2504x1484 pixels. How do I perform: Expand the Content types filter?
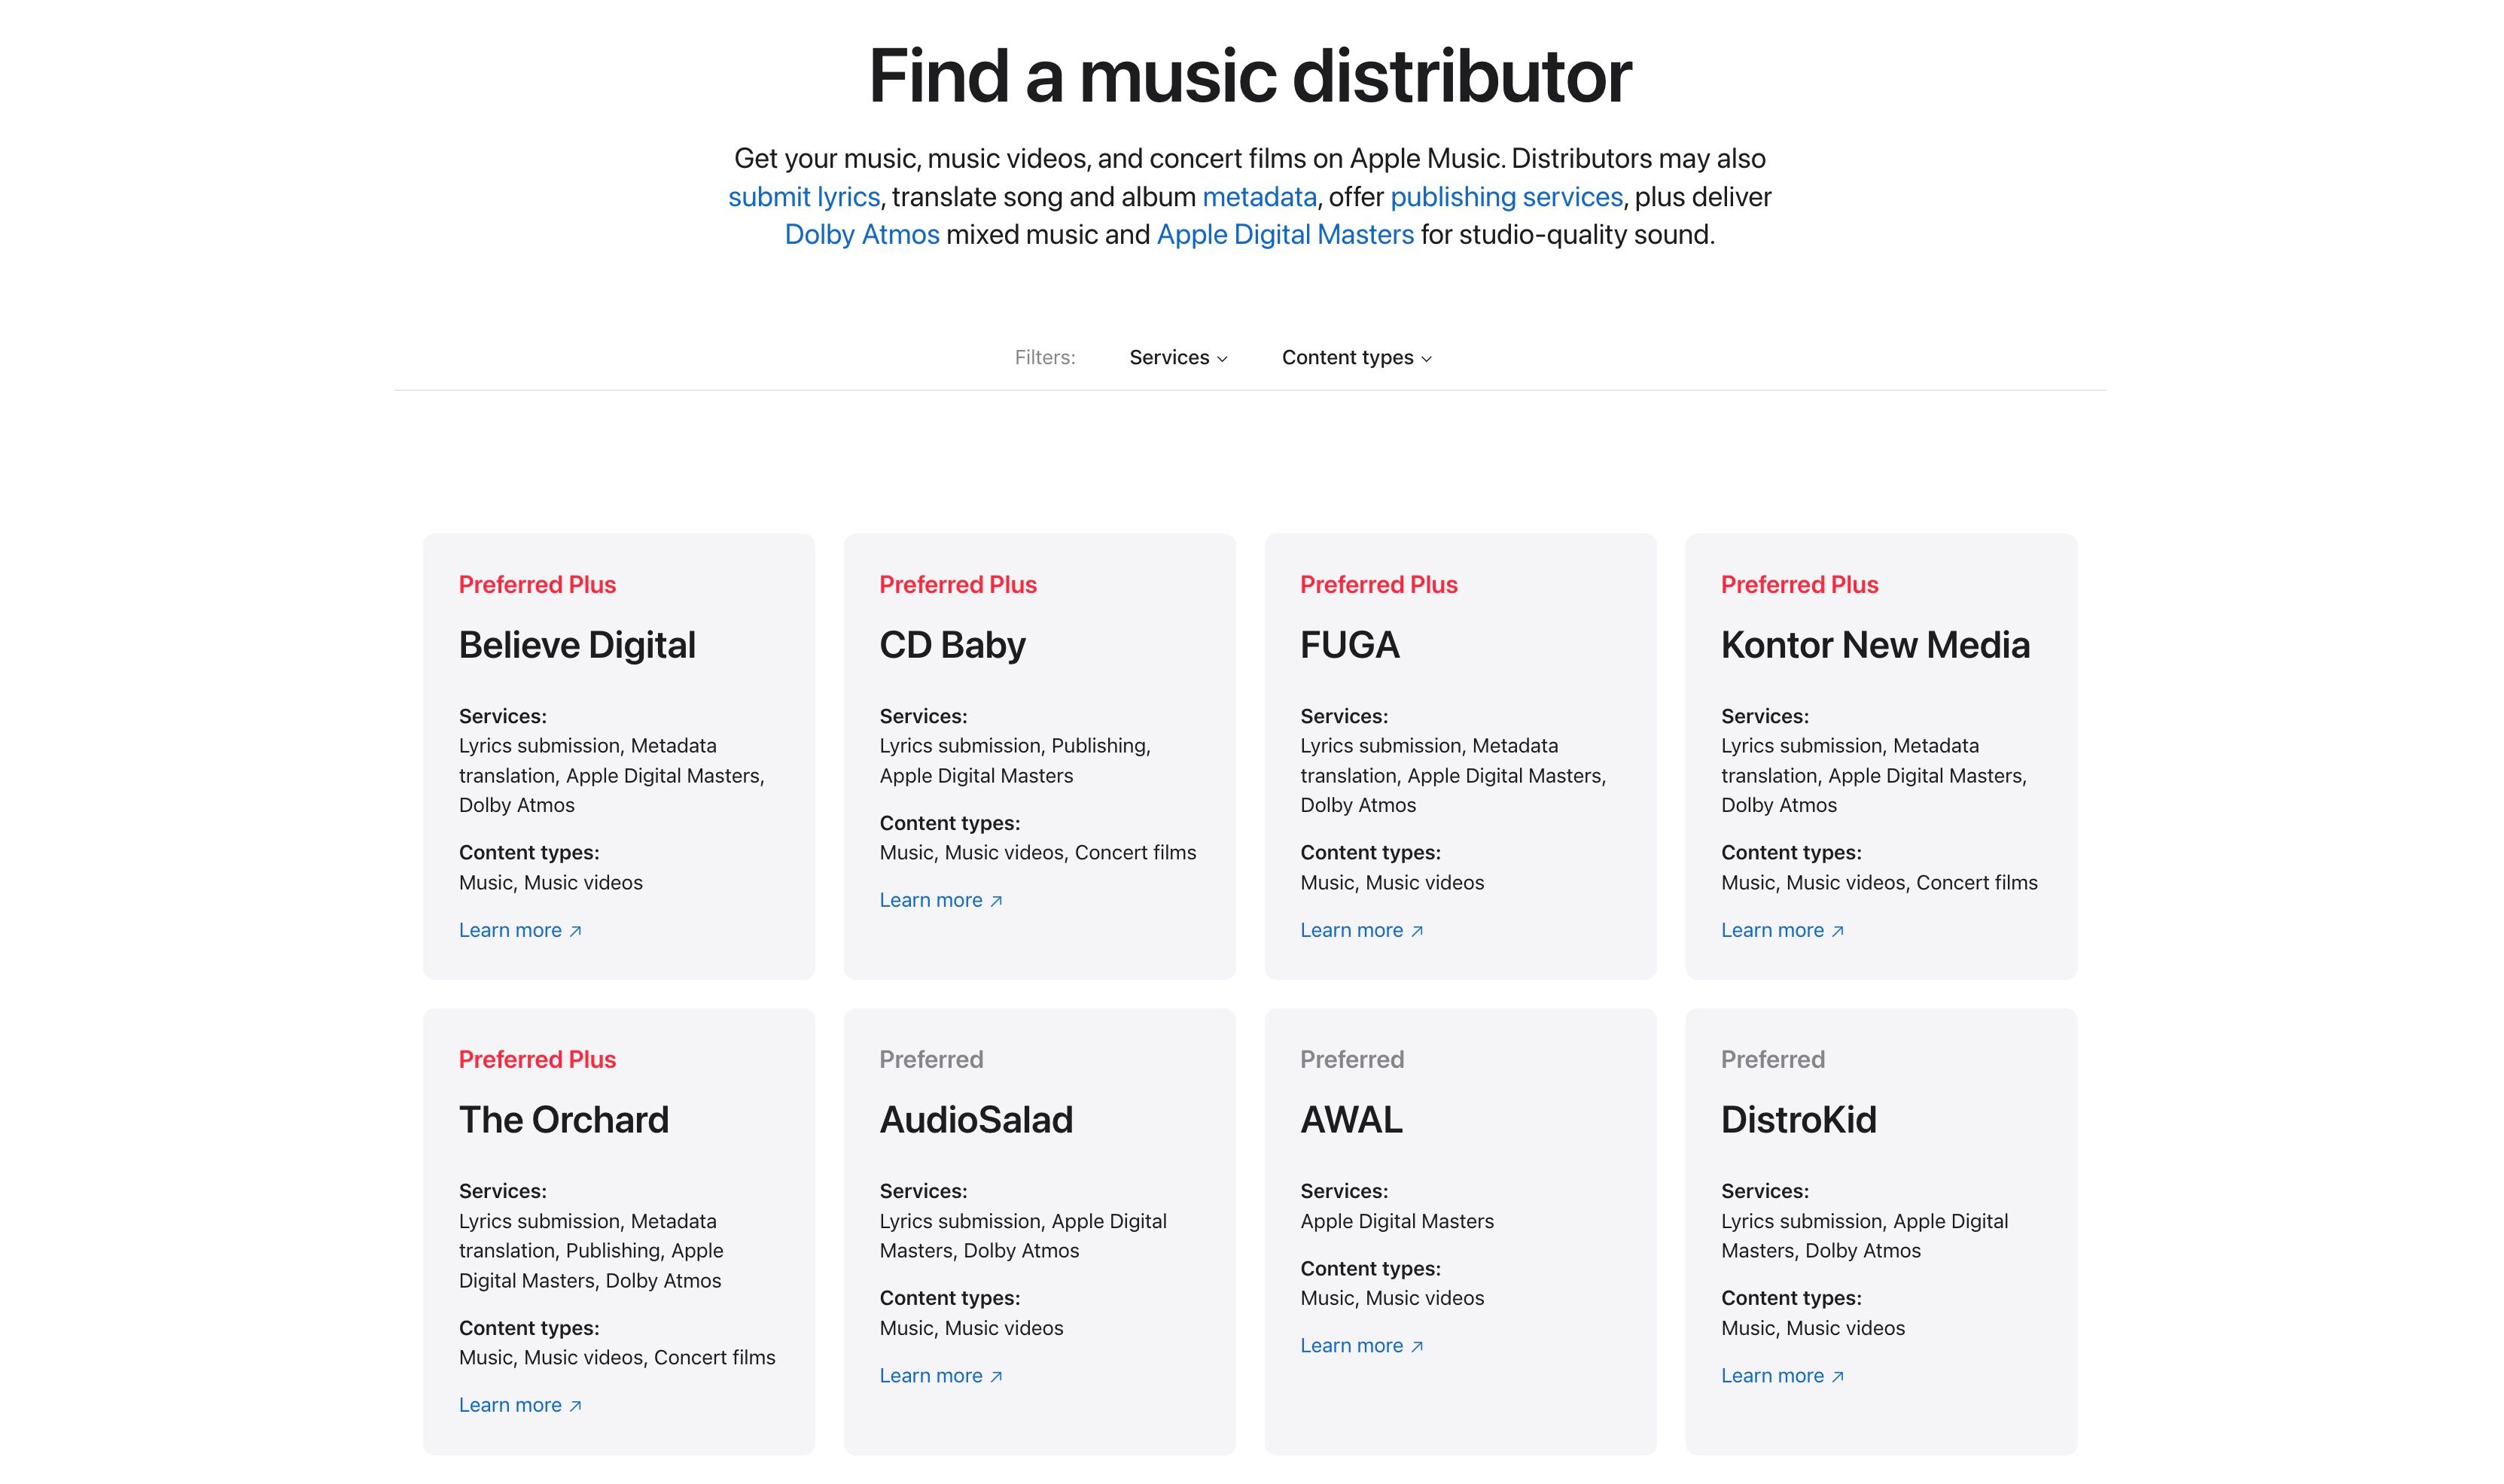[x=1348, y=358]
